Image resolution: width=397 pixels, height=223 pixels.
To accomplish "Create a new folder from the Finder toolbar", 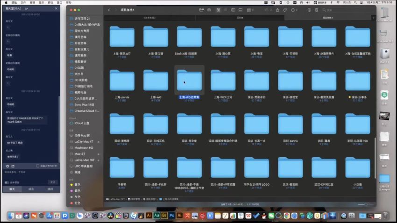I will (201, 10).
